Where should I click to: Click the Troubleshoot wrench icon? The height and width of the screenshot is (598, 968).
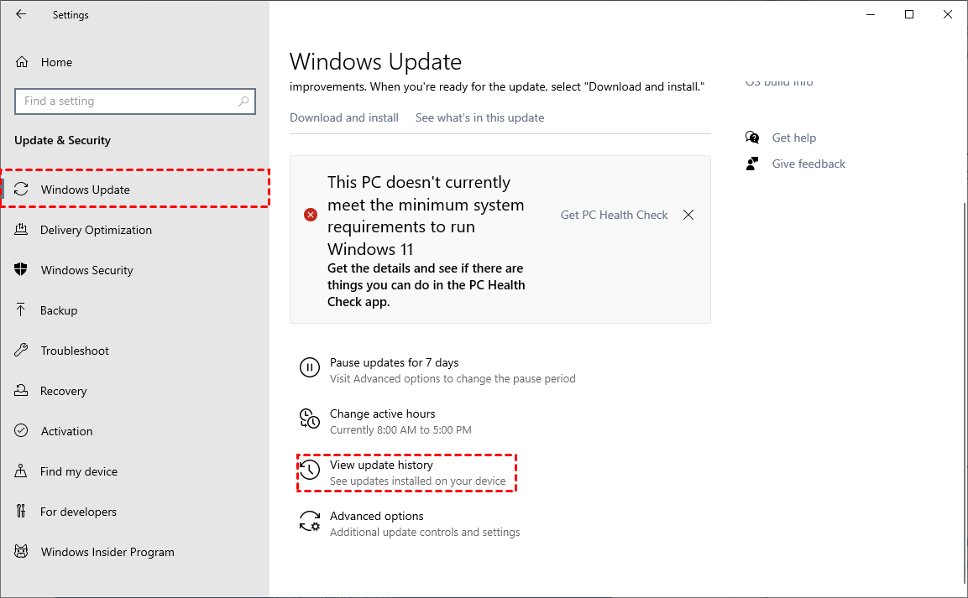pyautogui.click(x=22, y=351)
